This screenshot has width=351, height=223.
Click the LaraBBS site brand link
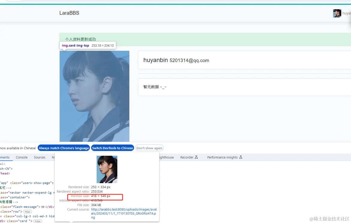(69, 13)
